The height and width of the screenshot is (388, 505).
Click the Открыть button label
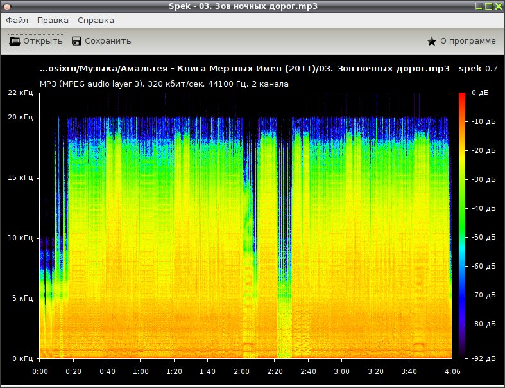(x=42, y=41)
